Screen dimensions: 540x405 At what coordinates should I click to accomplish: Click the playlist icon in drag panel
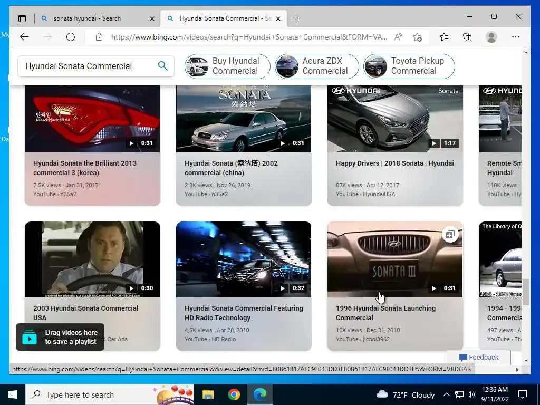pos(30,337)
